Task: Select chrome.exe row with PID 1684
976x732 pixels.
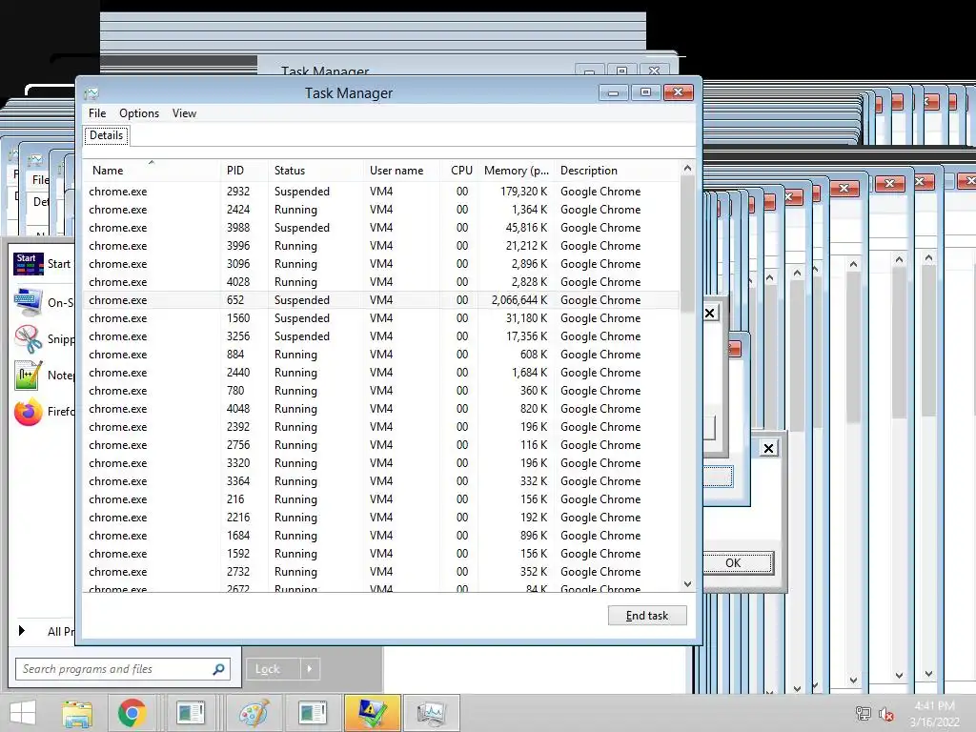Action: point(381,536)
